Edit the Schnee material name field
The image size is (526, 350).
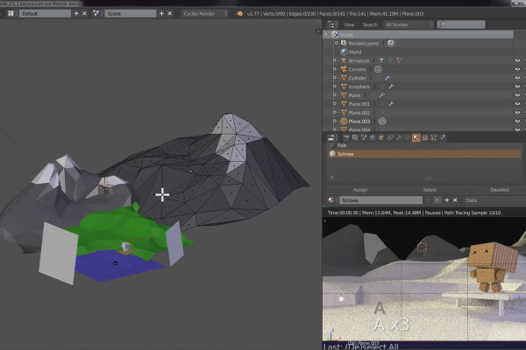[380, 200]
